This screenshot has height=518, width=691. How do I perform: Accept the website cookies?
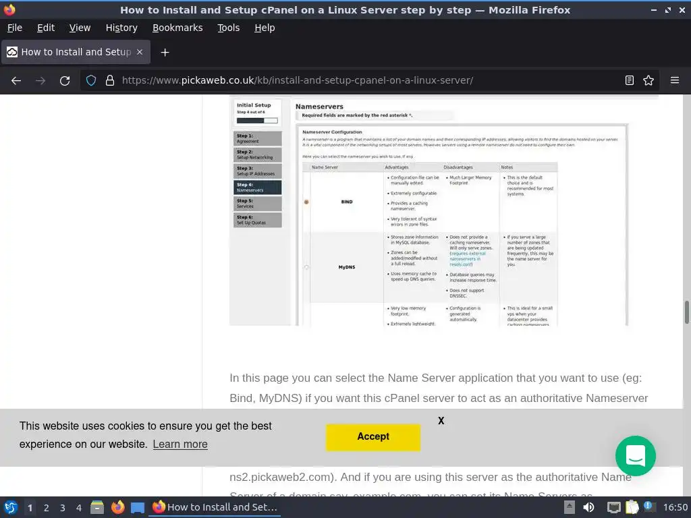click(x=372, y=437)
